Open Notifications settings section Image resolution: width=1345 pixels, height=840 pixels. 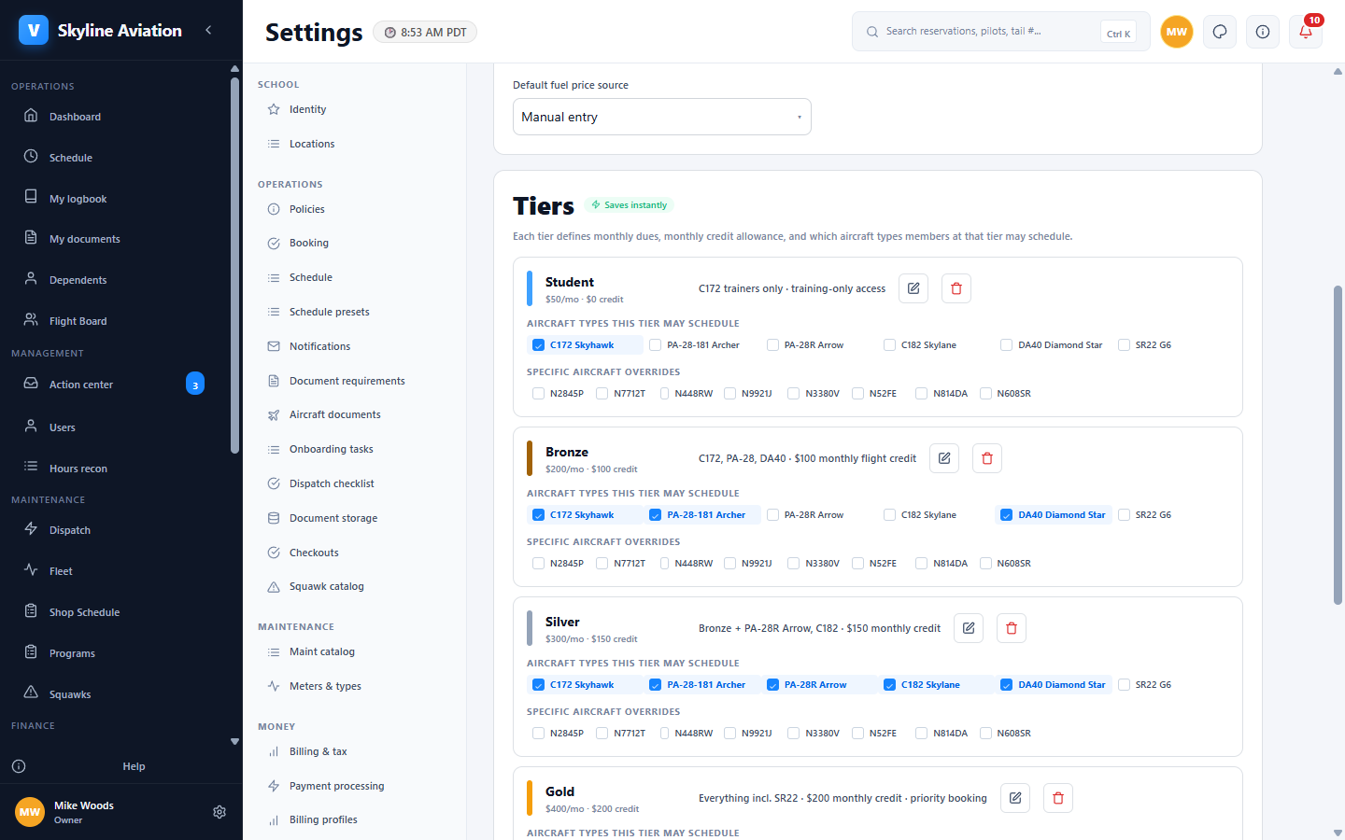[x=355, y=346]
